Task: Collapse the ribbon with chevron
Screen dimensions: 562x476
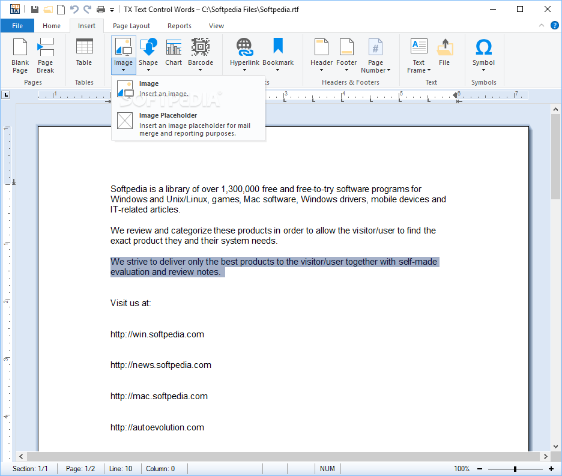Action: click(541, 25)
